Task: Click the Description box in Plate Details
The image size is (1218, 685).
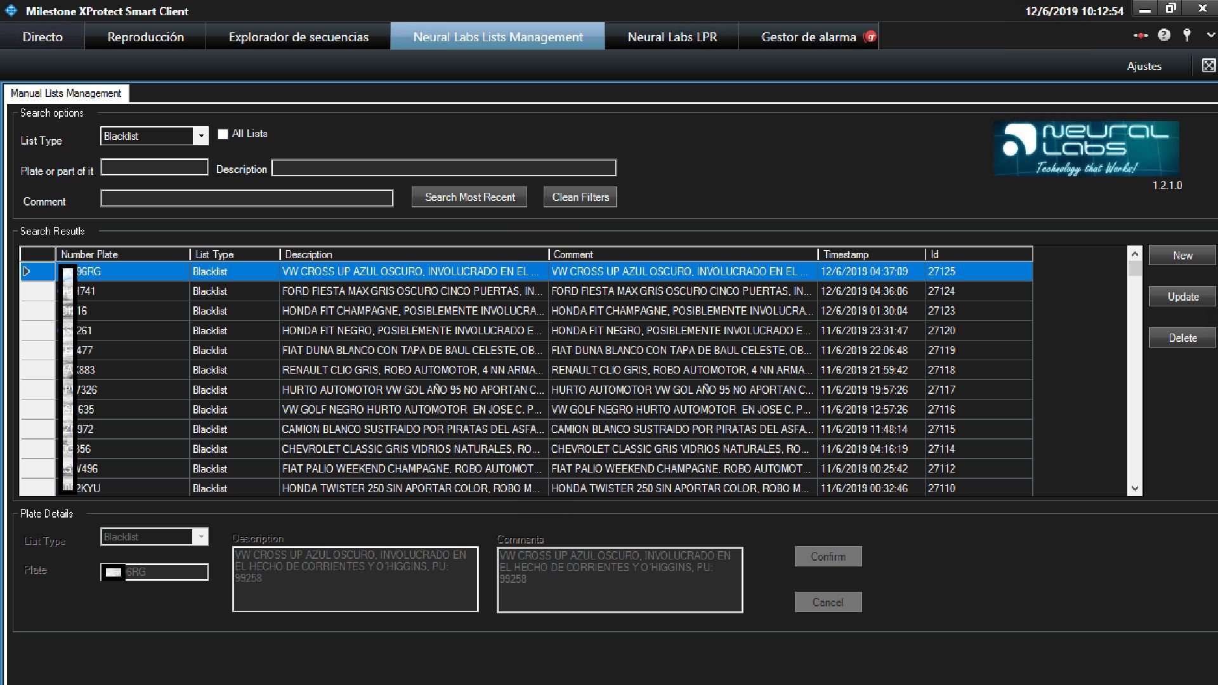Action: coord(355,579)
